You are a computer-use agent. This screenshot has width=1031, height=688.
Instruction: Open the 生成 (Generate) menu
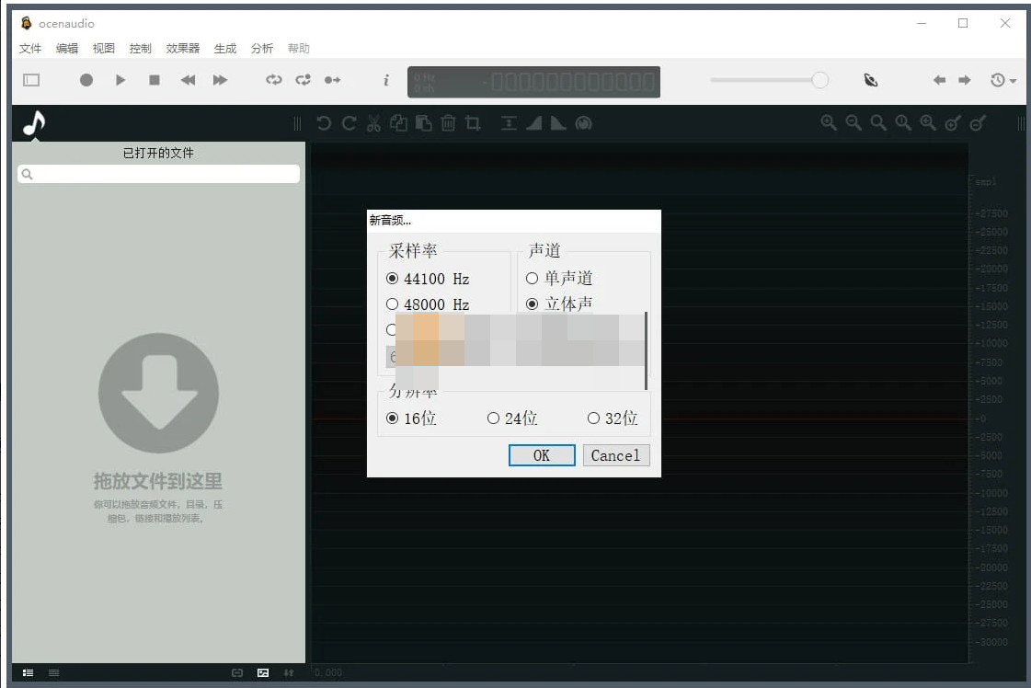224,48
